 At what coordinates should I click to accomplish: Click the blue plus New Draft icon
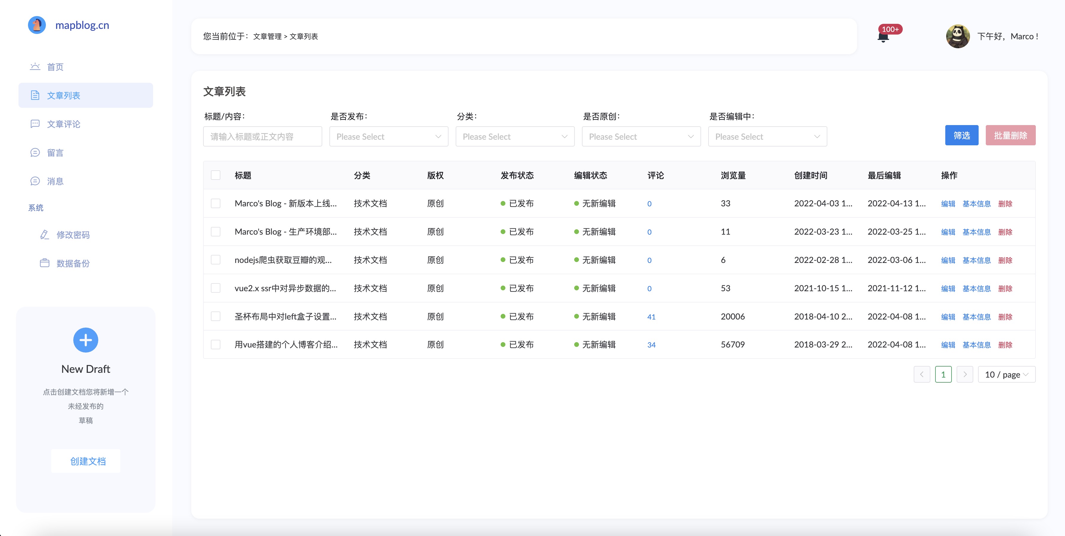tap(85, 340)
